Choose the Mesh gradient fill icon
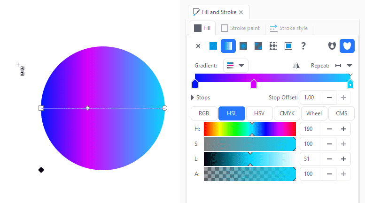Screen dimensions: 365x203 tap(258, 46)
